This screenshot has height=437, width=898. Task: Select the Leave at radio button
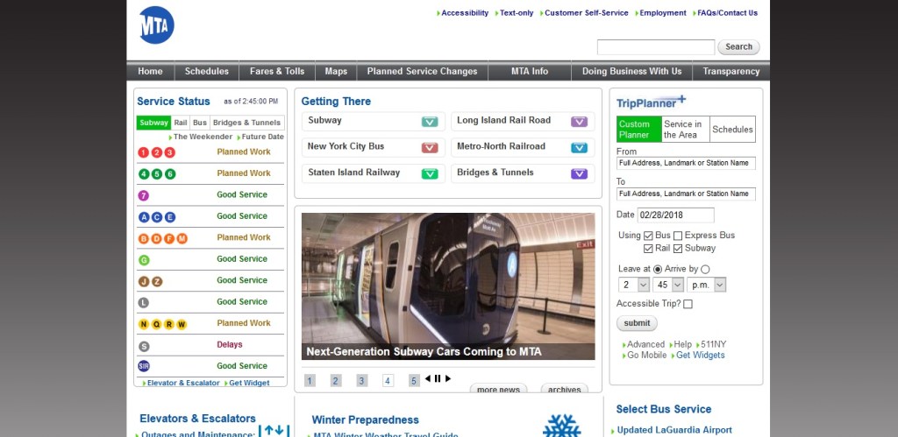pos(658,270)
